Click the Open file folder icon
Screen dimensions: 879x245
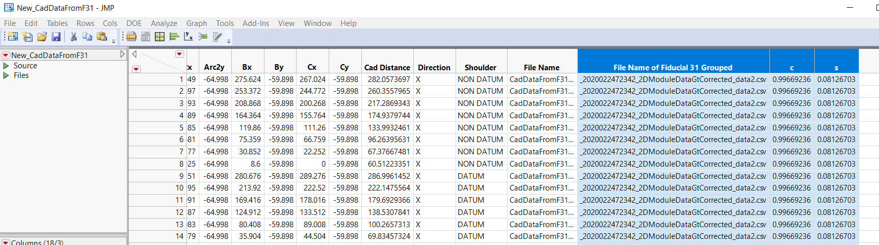pos(42,37)
